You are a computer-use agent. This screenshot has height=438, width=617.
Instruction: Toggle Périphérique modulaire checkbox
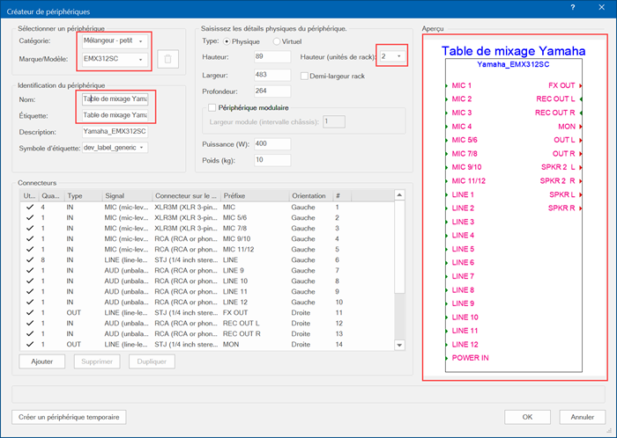pyautogui.click(x=212, y=107)
